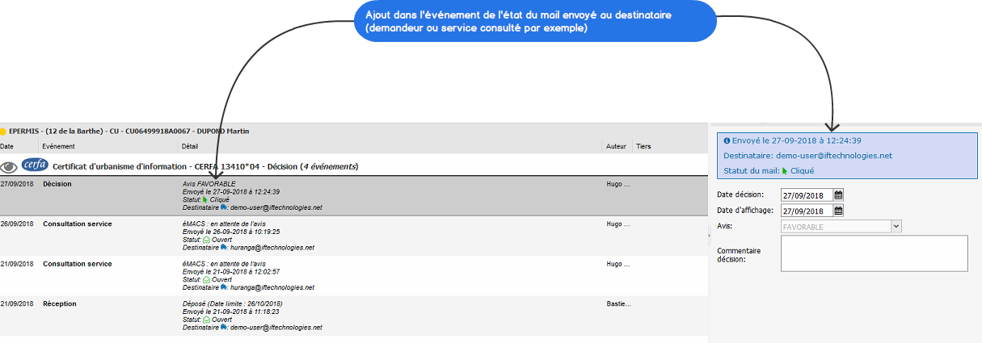Open the calendar picker for Date décision

point(838,195)
